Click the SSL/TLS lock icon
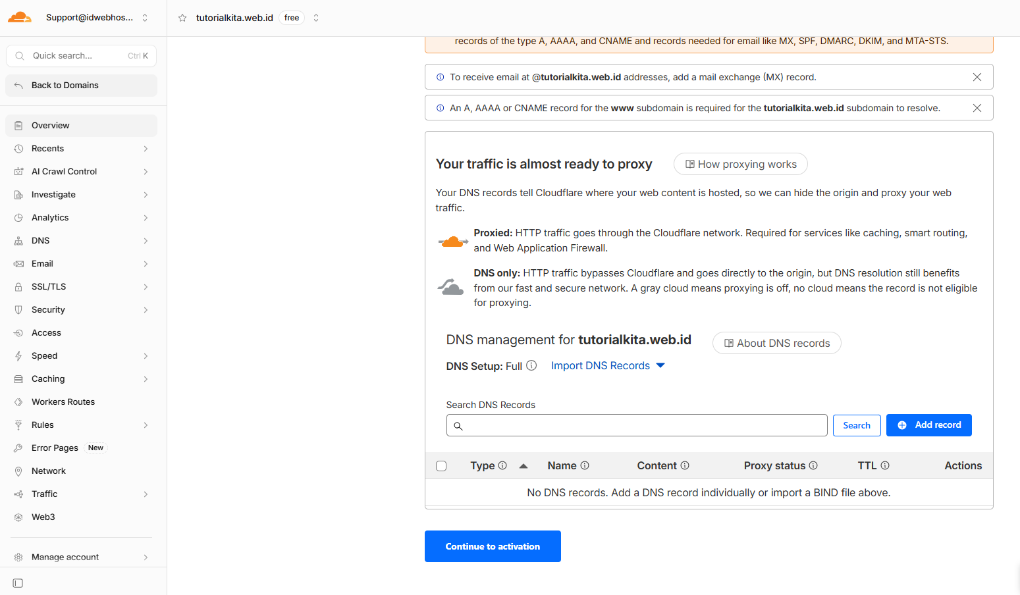This screenshot has width=1020, height=595. click(18, 287)
